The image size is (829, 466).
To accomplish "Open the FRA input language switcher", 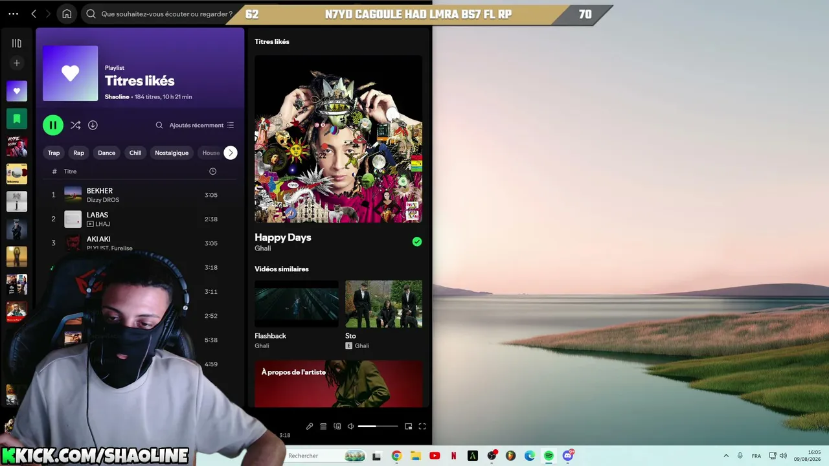I will point(756,456).
